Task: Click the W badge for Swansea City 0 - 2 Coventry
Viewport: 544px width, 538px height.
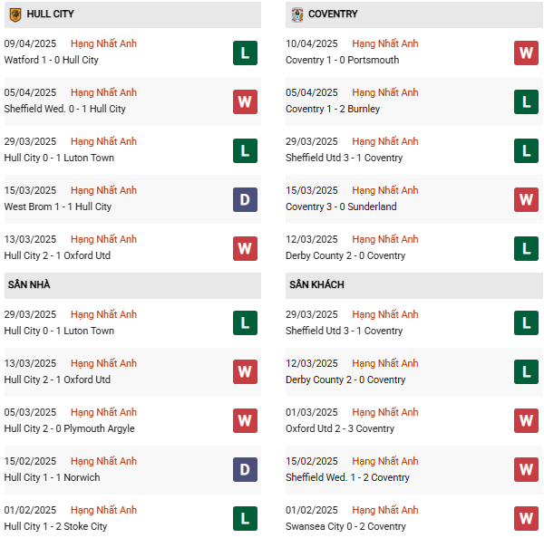Action: (x=526, y=519)
